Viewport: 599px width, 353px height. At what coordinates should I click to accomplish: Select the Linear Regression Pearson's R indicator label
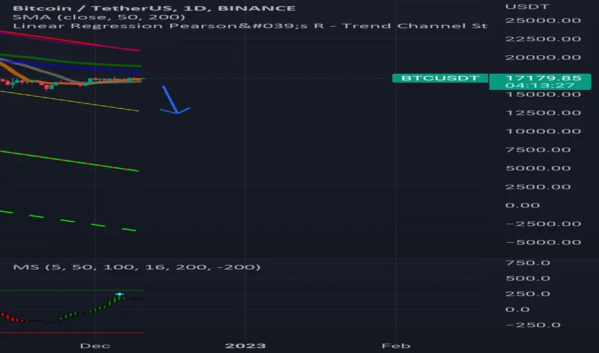(x=250, y=26)
